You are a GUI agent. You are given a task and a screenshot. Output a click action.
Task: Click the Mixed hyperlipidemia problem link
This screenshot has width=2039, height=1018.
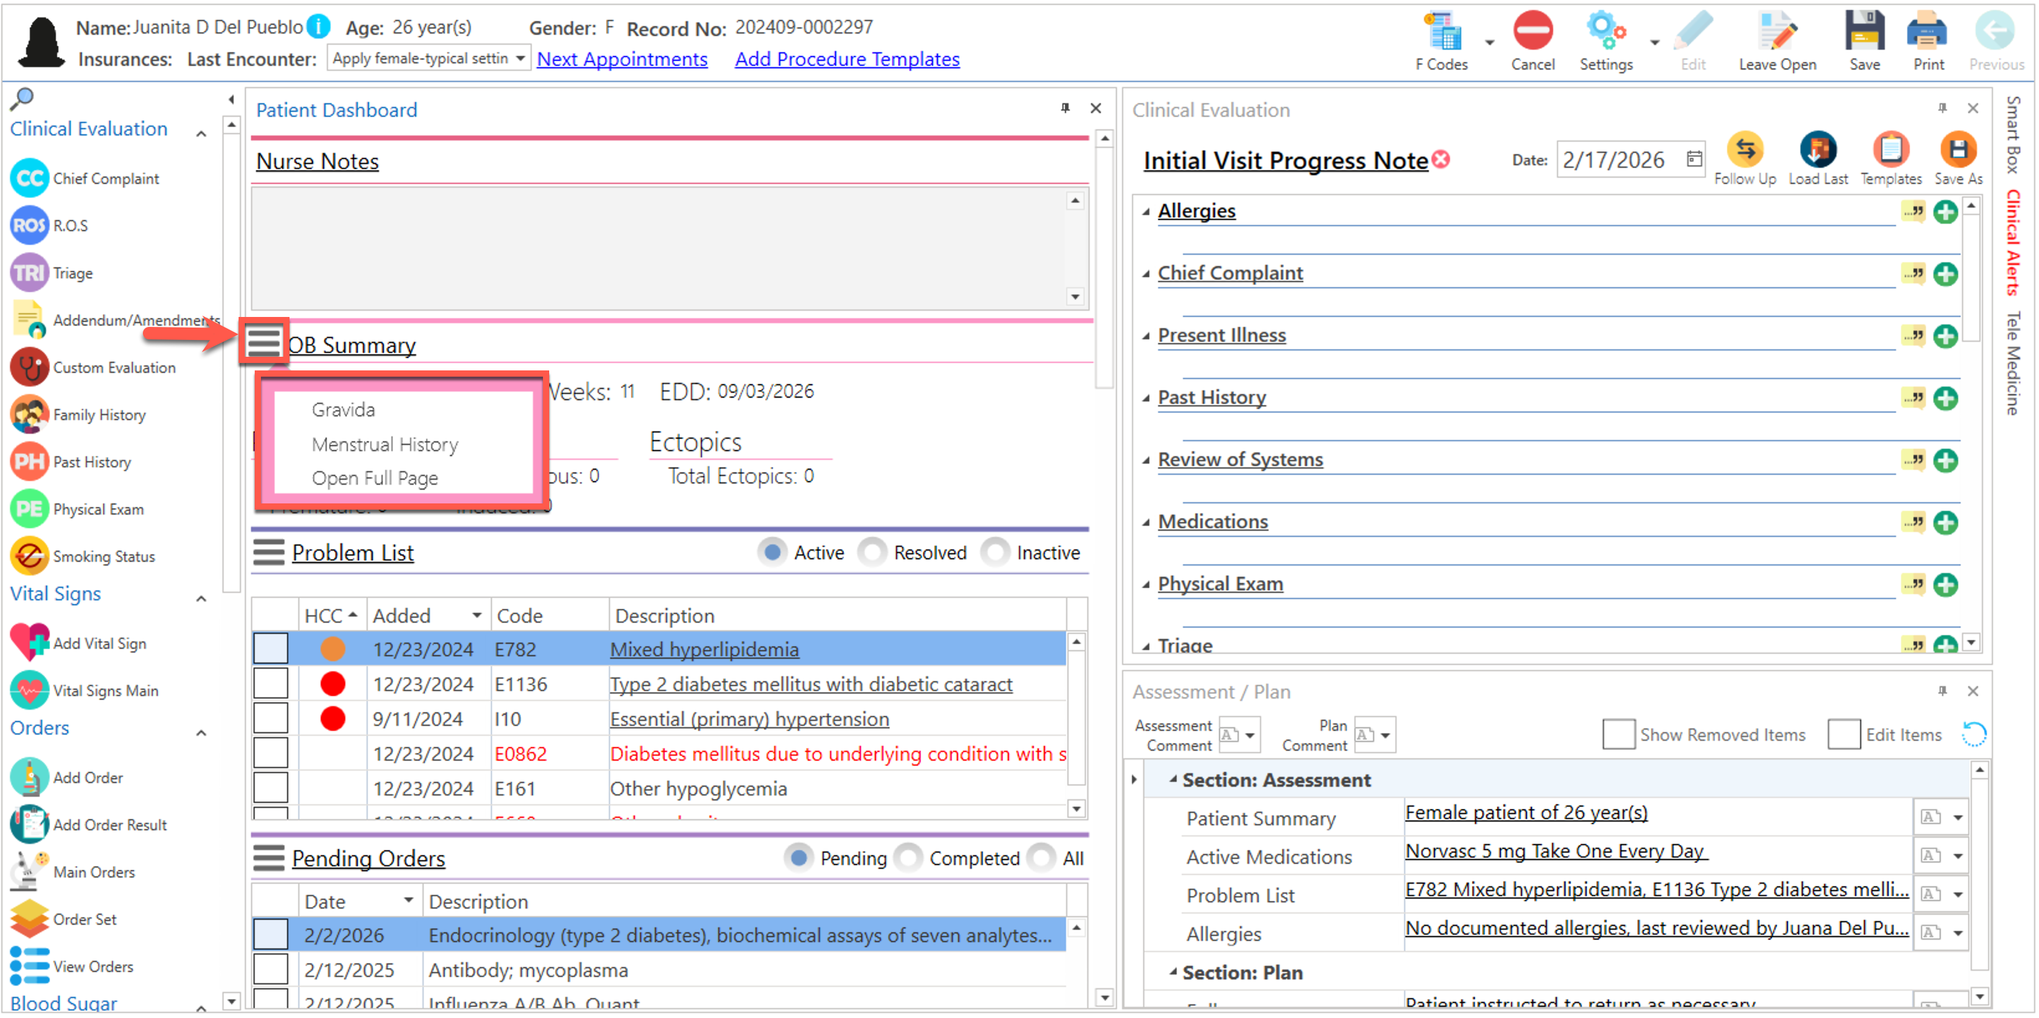704,649
